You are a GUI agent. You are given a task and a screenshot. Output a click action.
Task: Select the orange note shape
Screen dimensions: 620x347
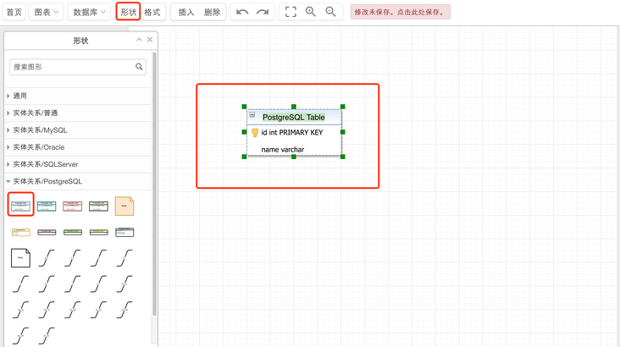(x=125, y=205)
